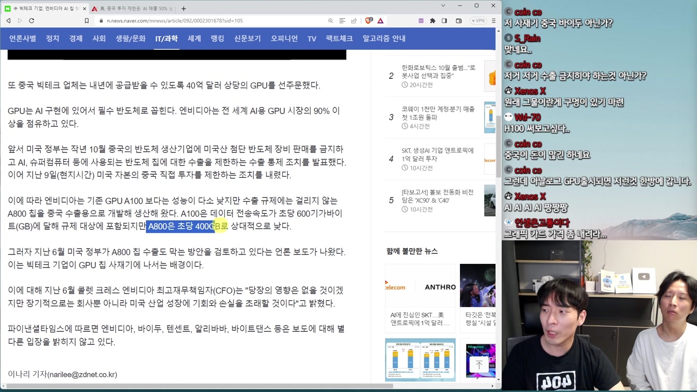Open the purple M extension icon

421,21
